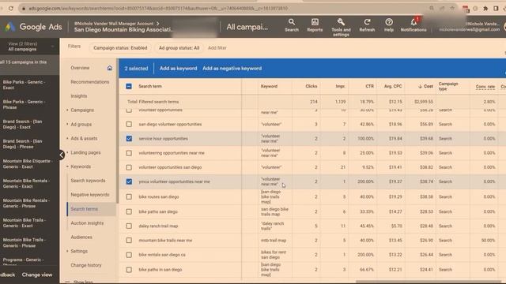The width and height of the screenshot is (506, 284).
Task: Reload the page in browser toolbar
Action: [11, 9]
